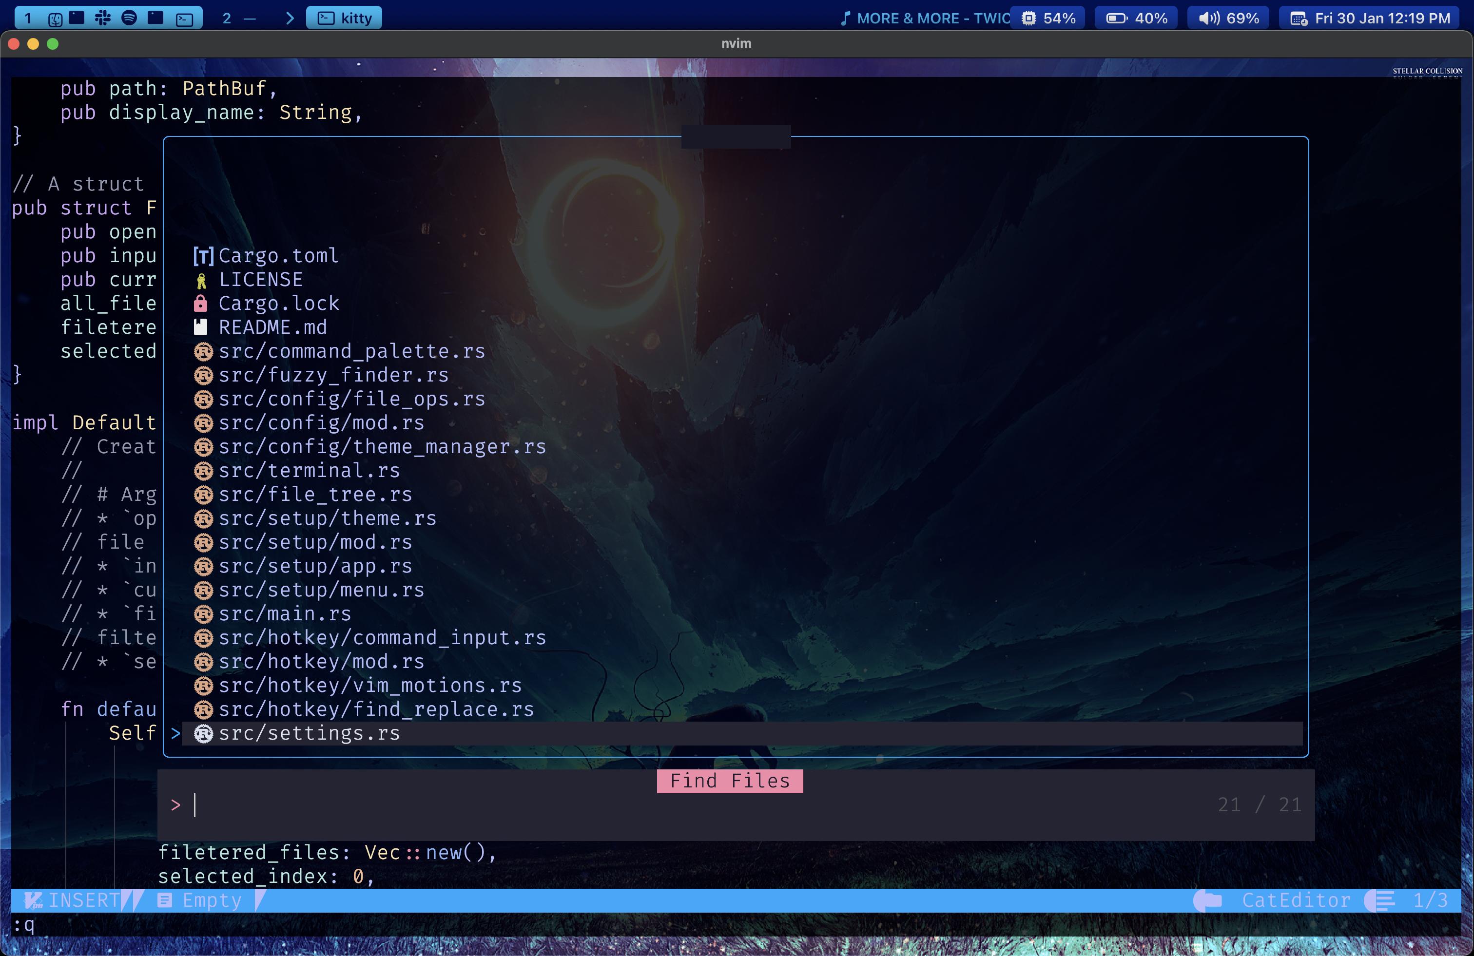Select the kitty window tab in bar
This screenshot has width=1474, height=956.
tap(344, 18)
